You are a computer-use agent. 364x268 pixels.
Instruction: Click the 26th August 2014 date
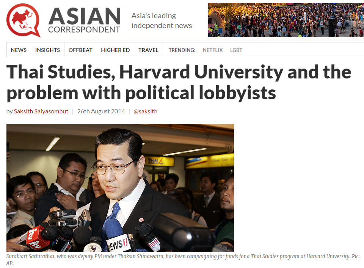click(x=101, y=111)
